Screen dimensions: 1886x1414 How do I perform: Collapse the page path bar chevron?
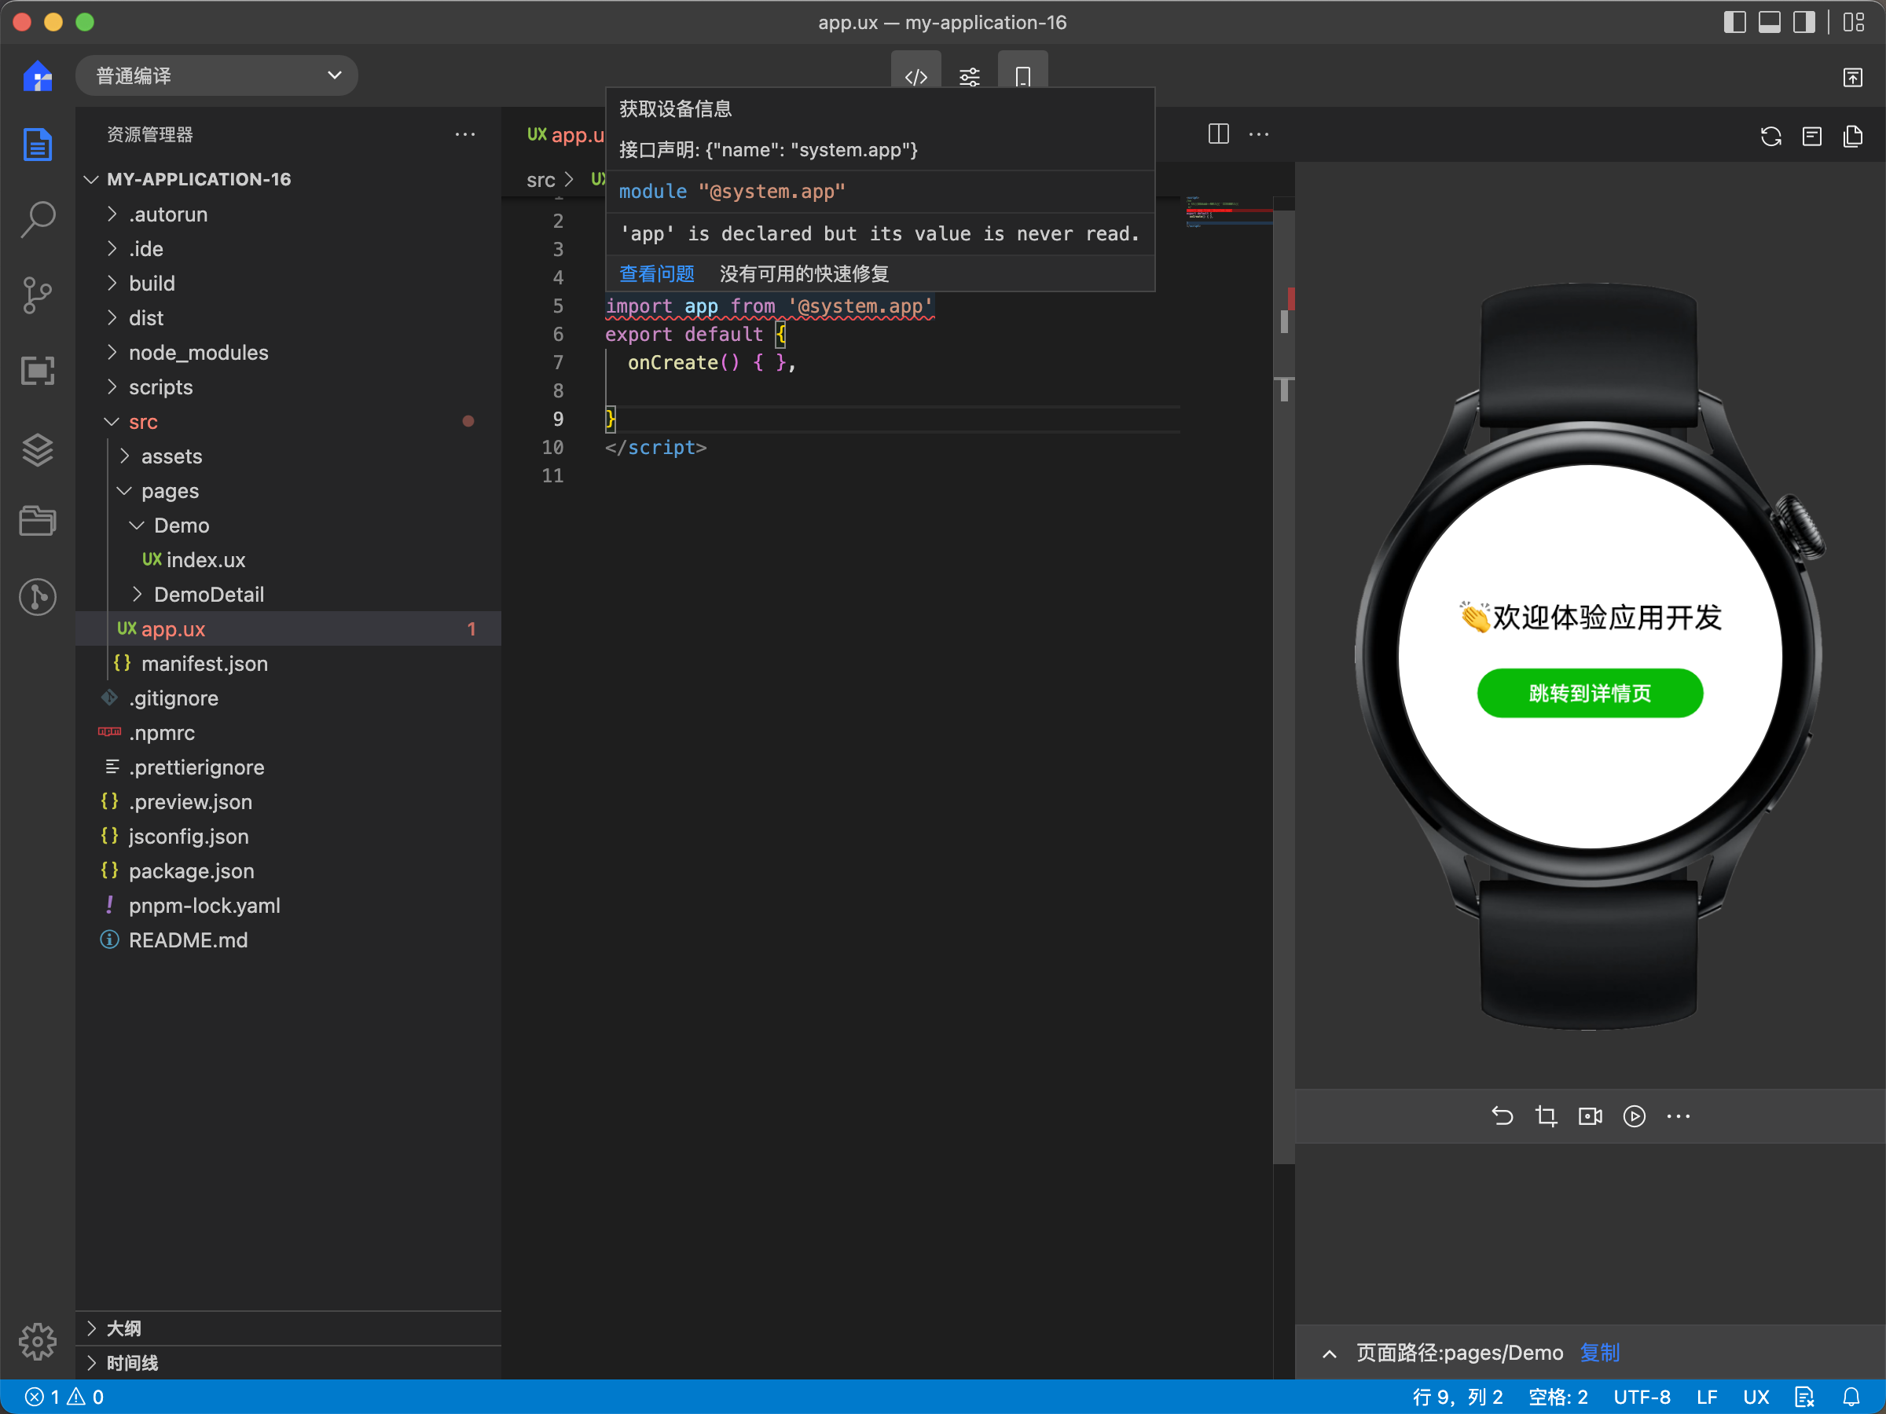[x=1328, y=1354]
